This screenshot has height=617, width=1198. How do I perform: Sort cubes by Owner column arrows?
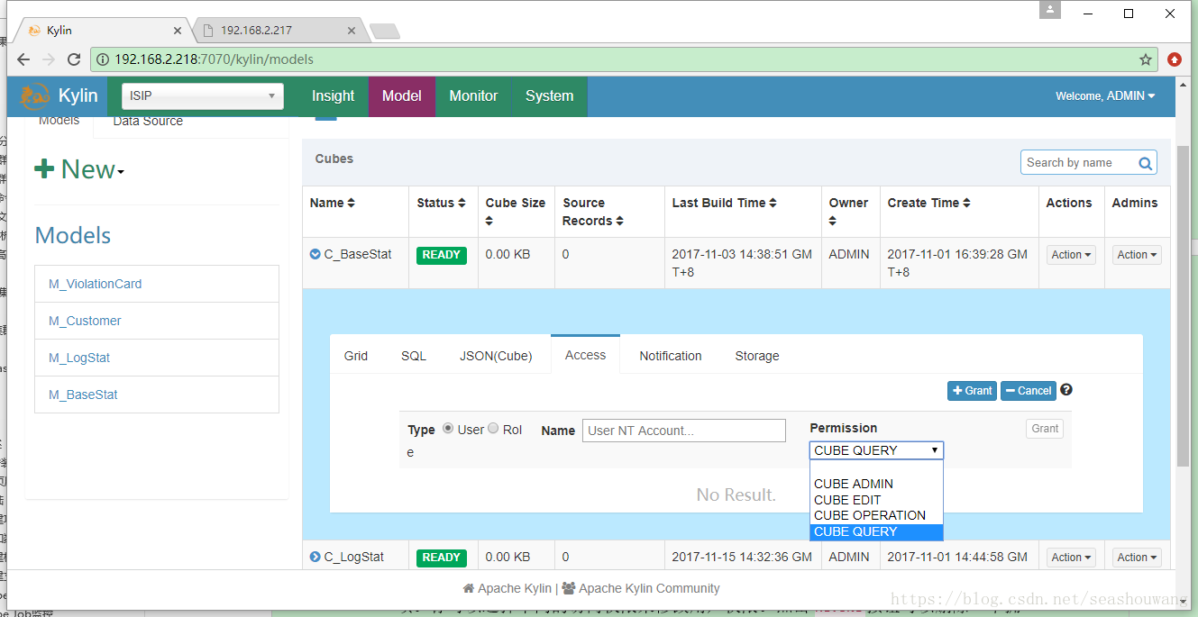click(833, 221)
